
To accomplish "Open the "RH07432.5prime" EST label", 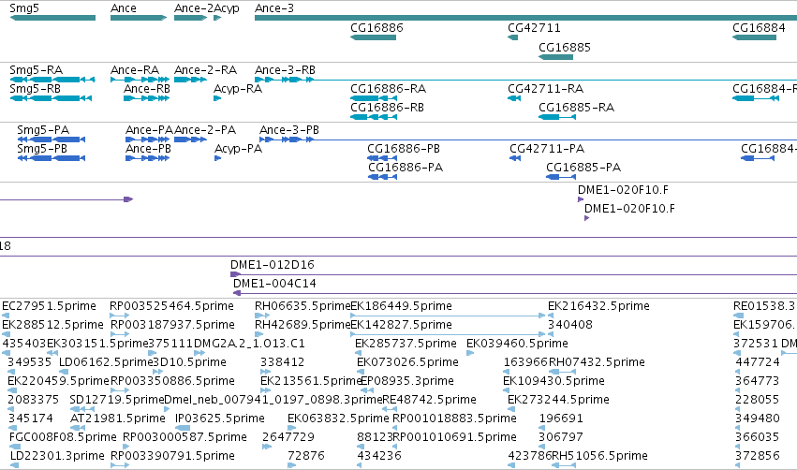I will click(x=597, y=362).
